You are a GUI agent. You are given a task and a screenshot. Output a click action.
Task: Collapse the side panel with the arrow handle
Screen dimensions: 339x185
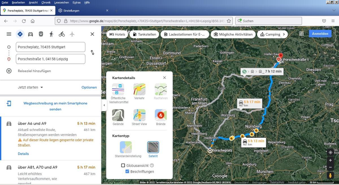104,105
